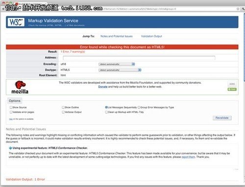Click the html root element value
This screenshot has height=187, width=245.
[x=63, y=75]
